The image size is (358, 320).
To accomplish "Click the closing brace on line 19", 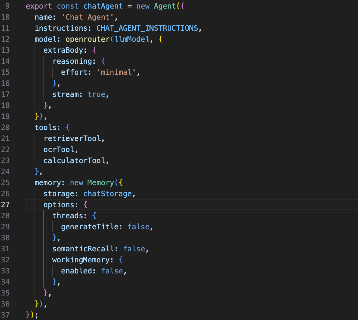I will (37, 116).
